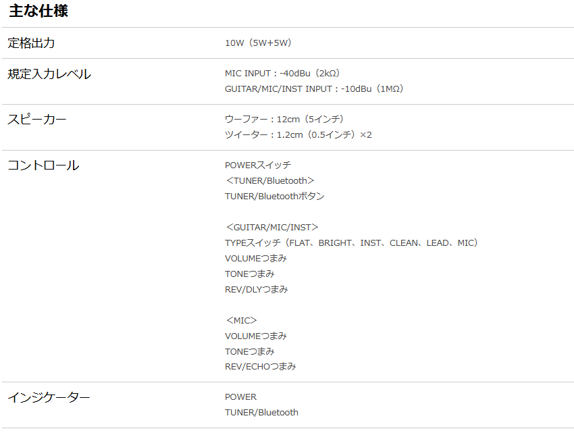
Task: Click the 10W（5W+5W） output value
Action: tap(258, 43)
